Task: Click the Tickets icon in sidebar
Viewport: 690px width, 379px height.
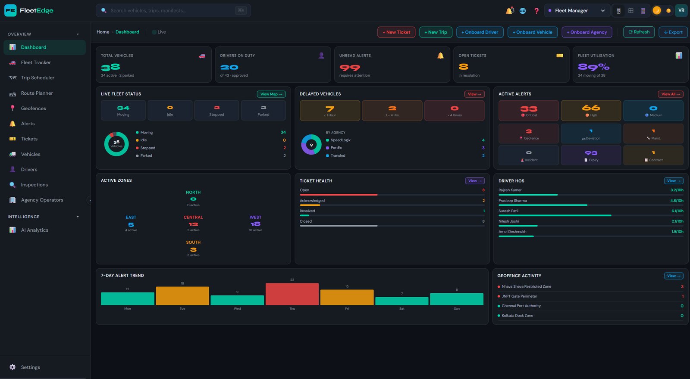Action: [x=13, y=139]
